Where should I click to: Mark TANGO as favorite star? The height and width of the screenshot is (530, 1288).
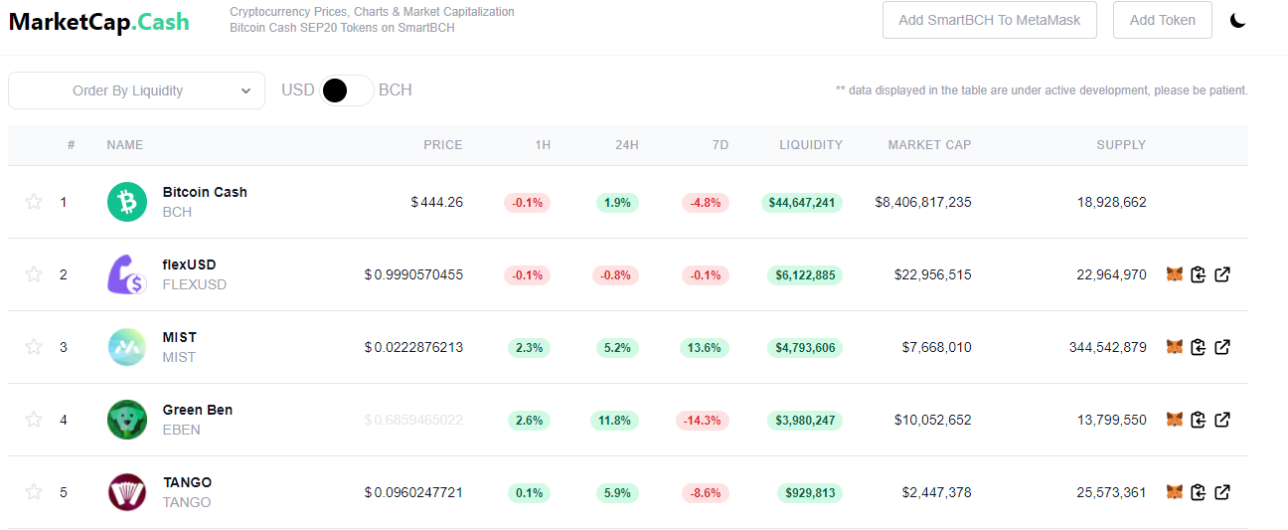click(x=34, y=492)
